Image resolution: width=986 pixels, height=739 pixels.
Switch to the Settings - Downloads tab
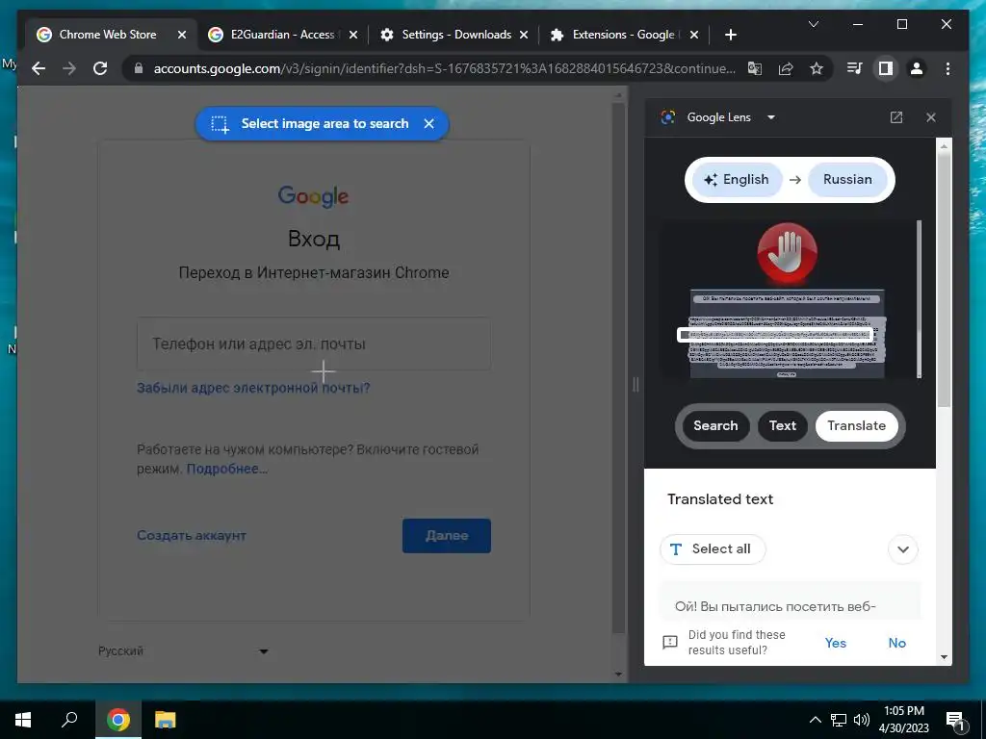click(x=455, y=35)
